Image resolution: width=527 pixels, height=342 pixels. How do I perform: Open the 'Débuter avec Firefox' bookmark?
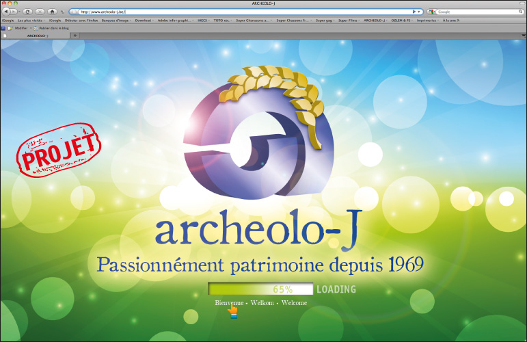(81, 21)
